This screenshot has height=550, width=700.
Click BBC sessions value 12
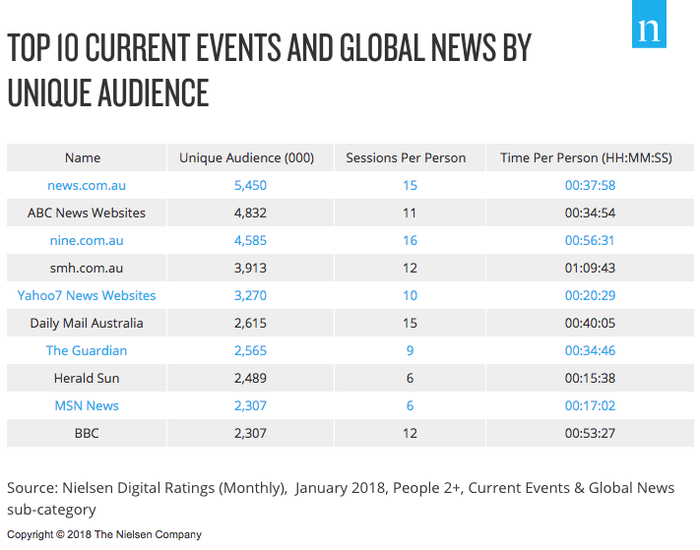click(x=410, y=434)
